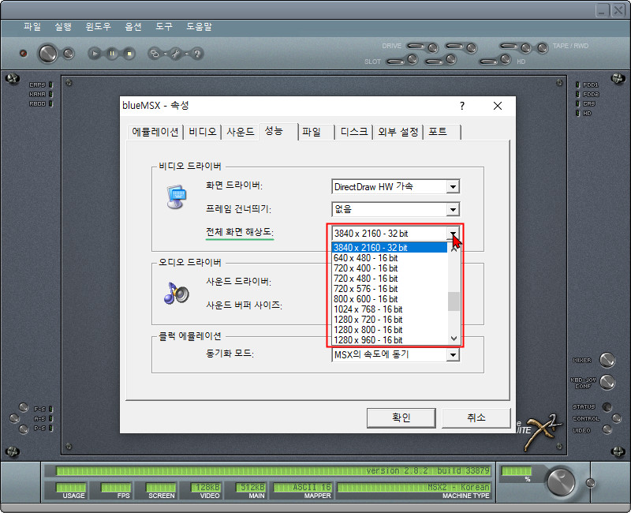Select 640 x 480 - 16 bit option
Viewport: 631px width, 513px height.
(x=389, y=258)
